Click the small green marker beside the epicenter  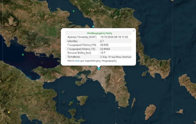[90, 66]
